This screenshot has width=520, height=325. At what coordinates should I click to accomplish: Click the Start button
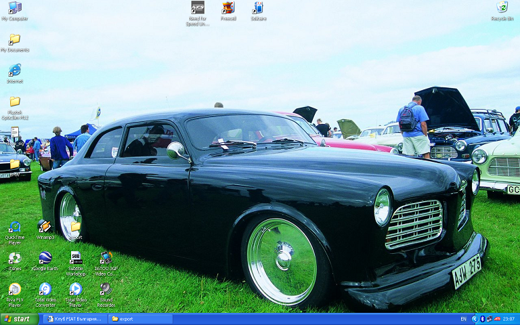coord(18,319)
